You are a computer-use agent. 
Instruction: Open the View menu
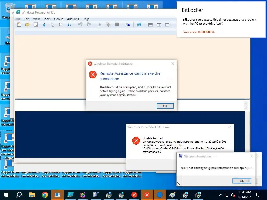coord(36,19)
